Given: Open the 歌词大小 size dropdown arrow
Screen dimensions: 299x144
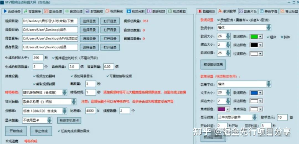Looking at the screenshot, I should (x=228, y=36).
